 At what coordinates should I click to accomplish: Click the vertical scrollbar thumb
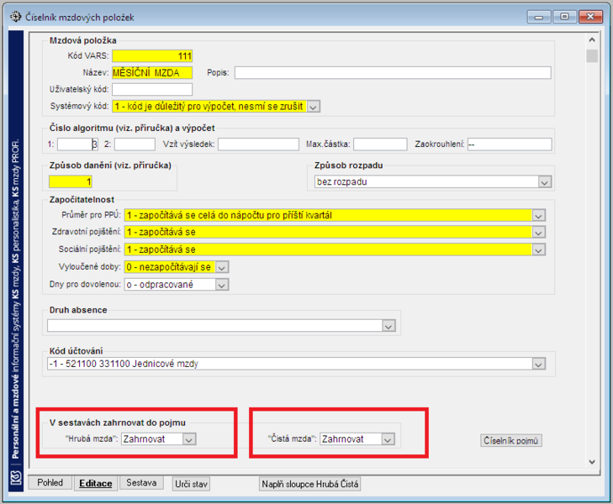click(592, 55)
